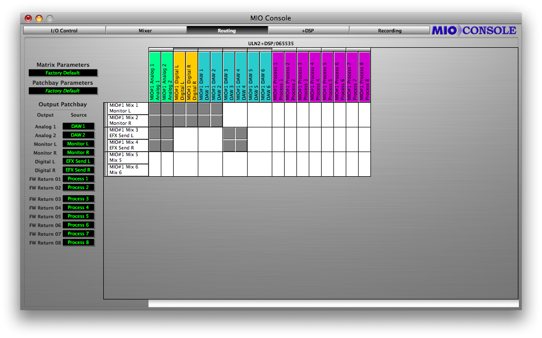This screenshot has height=338, width=542.
Task: Select the 'MIO#1 Mix 5' row label
Action: tap(128, 158)
